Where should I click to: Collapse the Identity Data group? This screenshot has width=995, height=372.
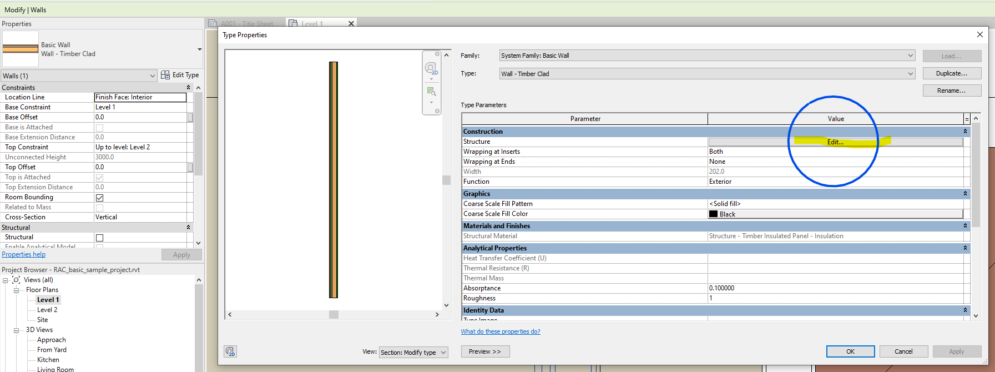pos(966,310)
